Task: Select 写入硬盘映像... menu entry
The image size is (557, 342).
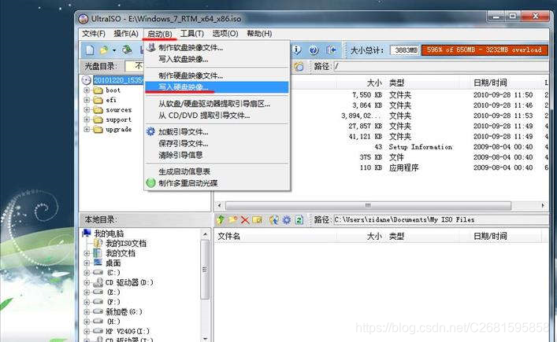Action: [x=217, y=86]
